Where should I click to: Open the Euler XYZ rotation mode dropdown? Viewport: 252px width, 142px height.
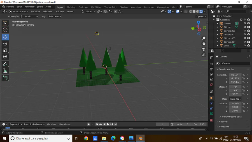235,99
